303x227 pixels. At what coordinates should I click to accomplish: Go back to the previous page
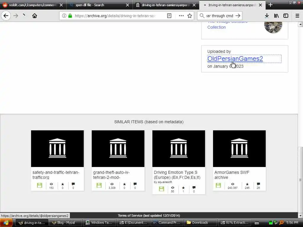point(6,16)
